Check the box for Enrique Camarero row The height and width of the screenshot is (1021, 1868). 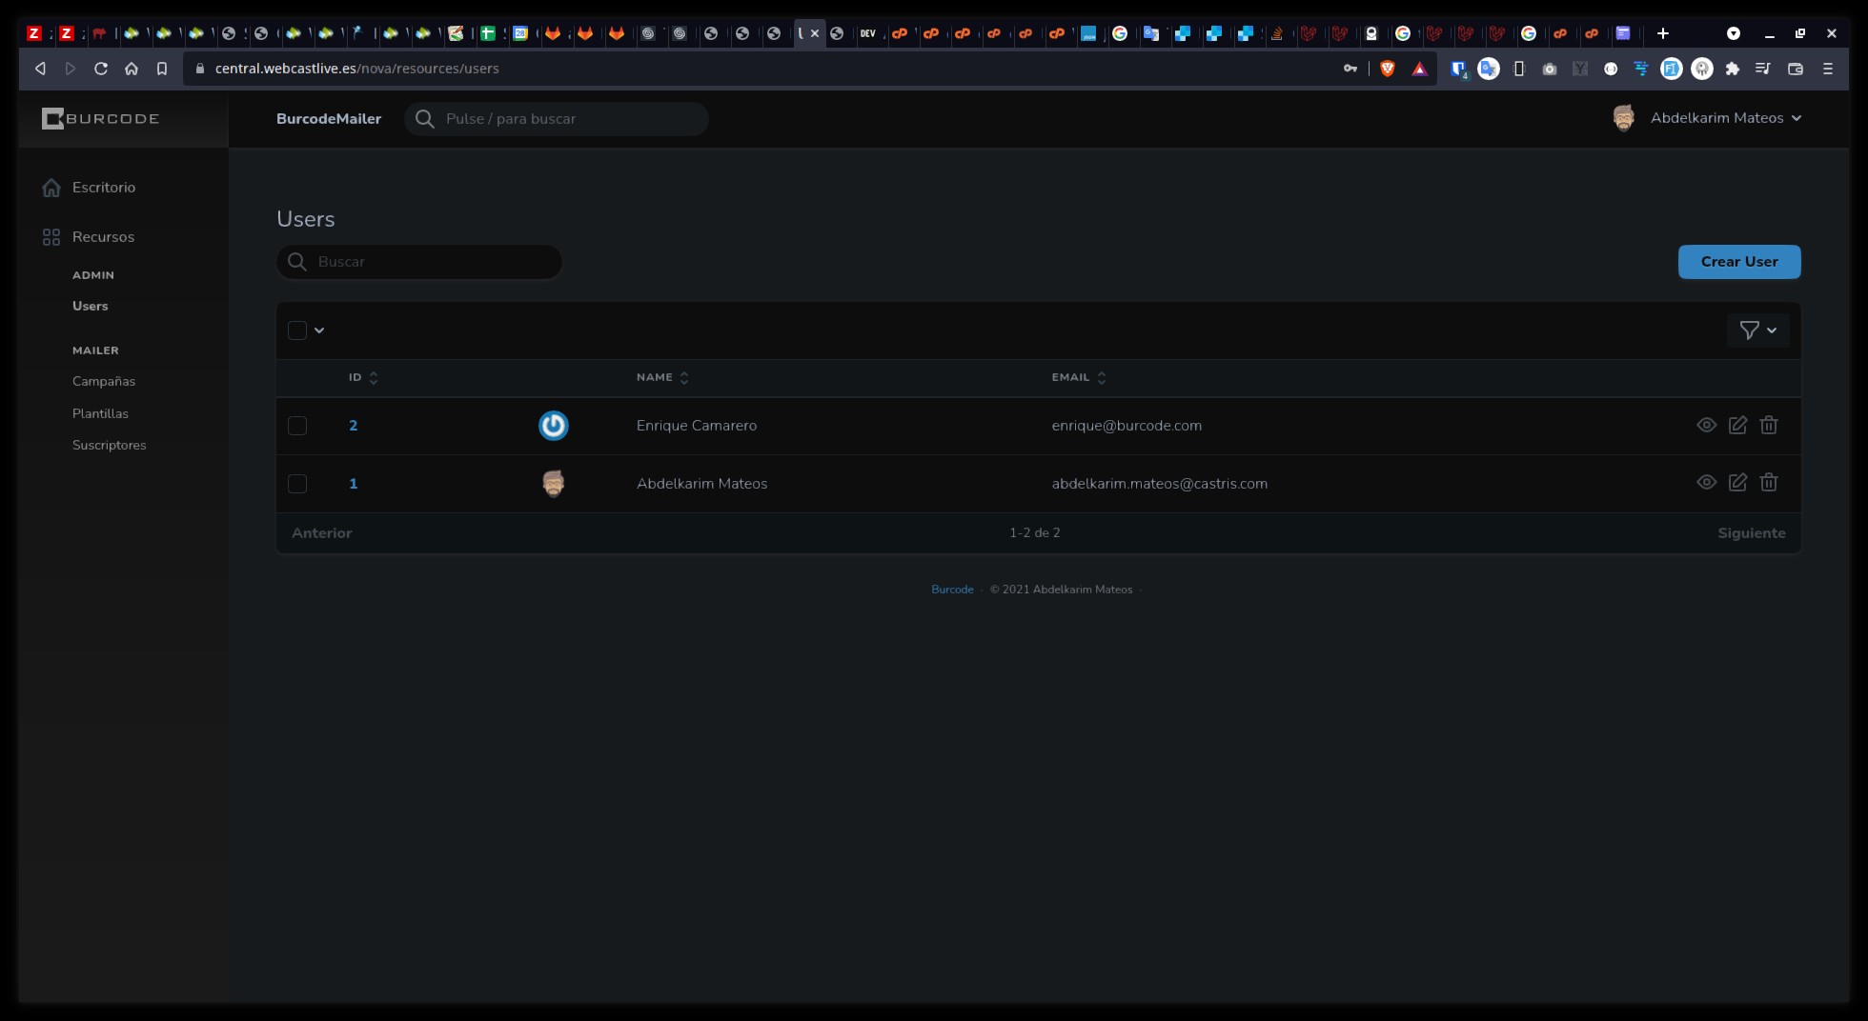(x=297, y=426)
